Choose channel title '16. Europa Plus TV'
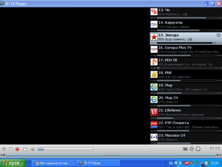 [175, 48]
